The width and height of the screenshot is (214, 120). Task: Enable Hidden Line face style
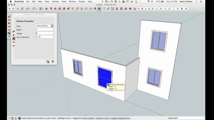(x=174, y=9)
